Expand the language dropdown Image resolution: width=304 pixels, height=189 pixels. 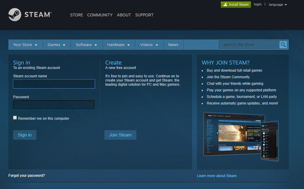coord(278,4)
